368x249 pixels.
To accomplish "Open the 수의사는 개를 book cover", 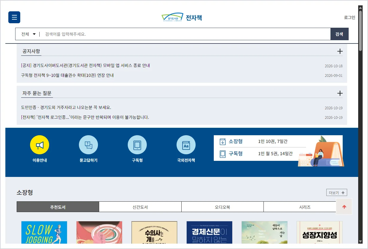I will (x=154, y=232).
